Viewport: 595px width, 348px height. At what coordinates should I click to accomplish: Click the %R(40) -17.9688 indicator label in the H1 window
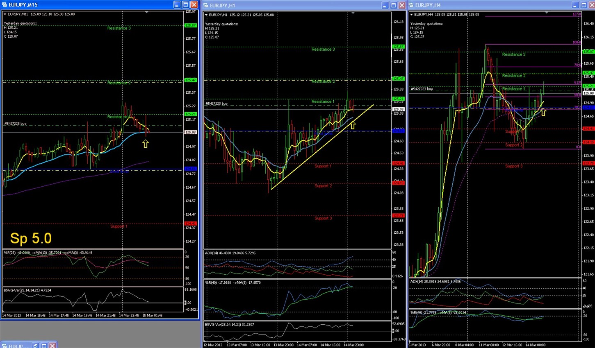pyautogui.click(x=233, y=282)
